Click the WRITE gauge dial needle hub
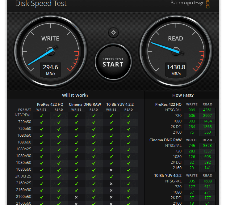This screenshot has width=226, height=205. click(x=50, y=51)
